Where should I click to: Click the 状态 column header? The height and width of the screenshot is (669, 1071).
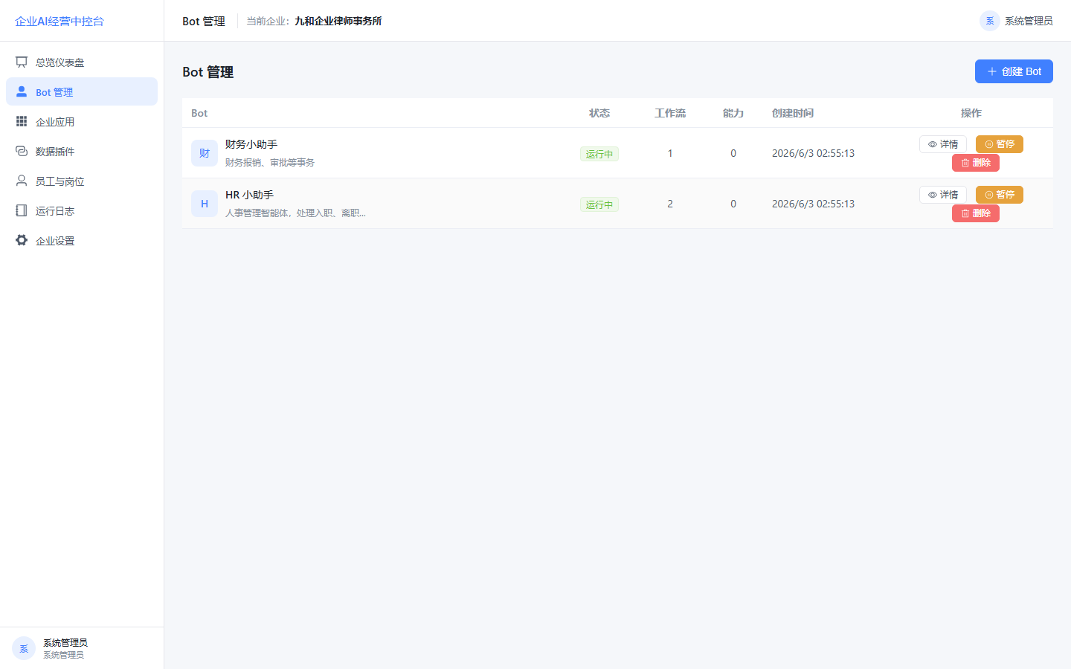599,113
